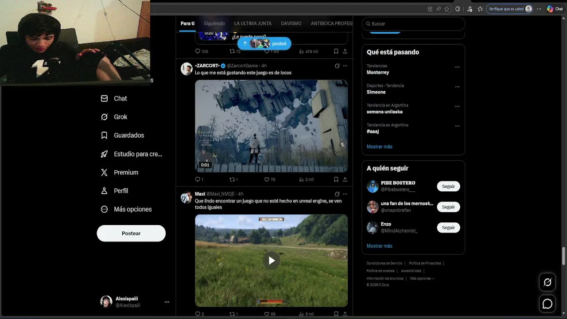This screenshot has width=567, height=319.
Task: Bookmark the Maxi post
Action: coord(336,314)
